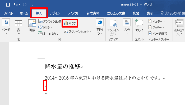The width and height of the screenshot is (185, 105).
Task: Click the sentence starting 2014～2016 年の東京
Action: click(x=103, y=78)
